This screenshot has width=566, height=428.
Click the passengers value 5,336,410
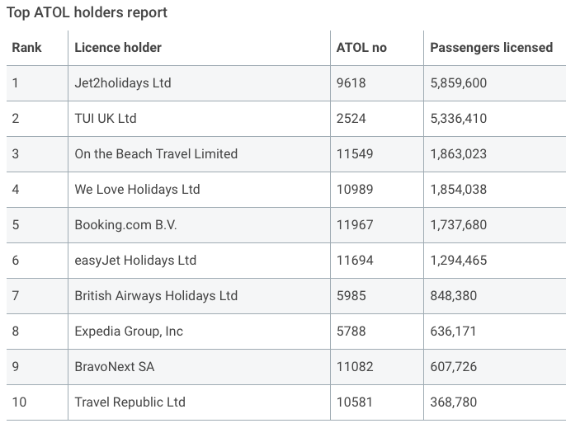[459, 119]
